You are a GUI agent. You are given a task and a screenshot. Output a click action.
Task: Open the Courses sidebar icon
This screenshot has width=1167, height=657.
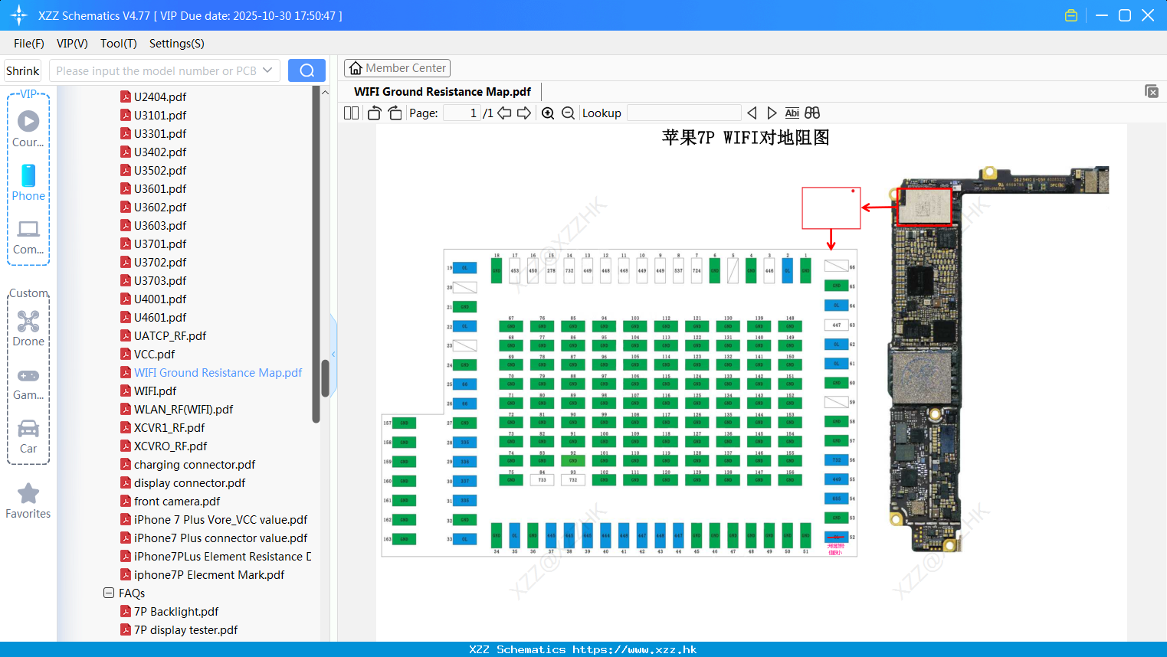pos(28,129)
